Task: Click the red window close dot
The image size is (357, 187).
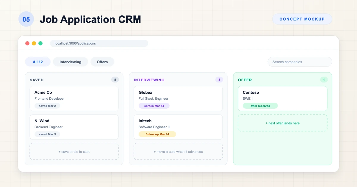Action: pyautogui.click(x=27, y=43)
